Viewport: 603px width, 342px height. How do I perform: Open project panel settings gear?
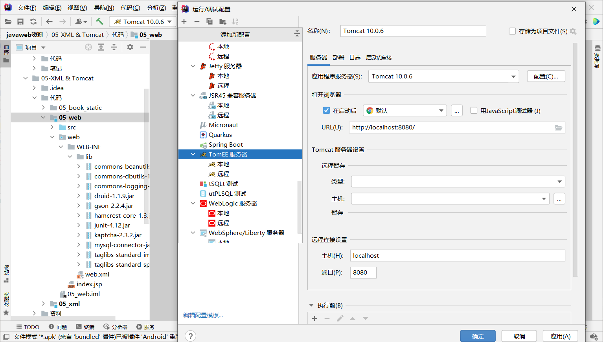click(x=130, y=47)
